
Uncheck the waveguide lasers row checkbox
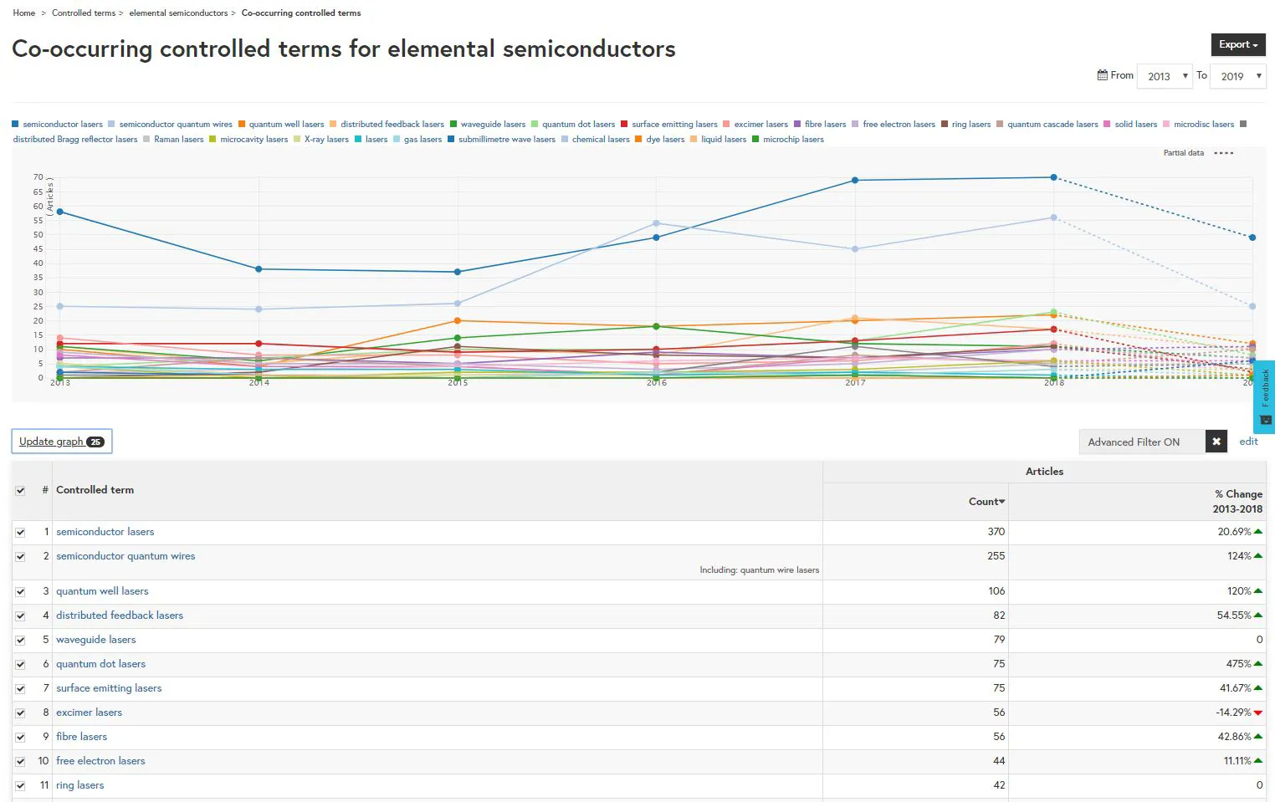[x=20, y=640]
